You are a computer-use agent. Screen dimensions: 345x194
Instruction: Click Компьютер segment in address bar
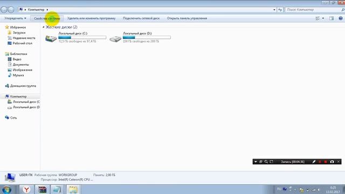(36, 10)
